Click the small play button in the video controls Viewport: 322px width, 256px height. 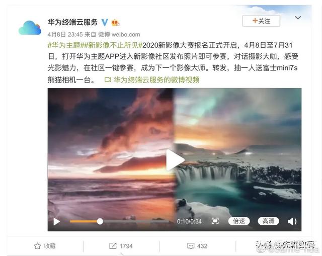click(x=56, y=221)
